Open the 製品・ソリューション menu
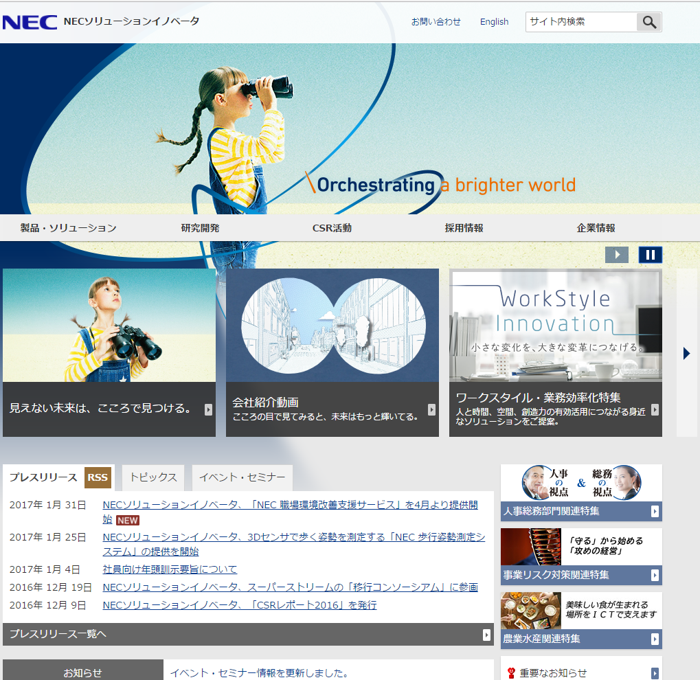The height and width of the screenshot is (680, 700). point(68,228)
